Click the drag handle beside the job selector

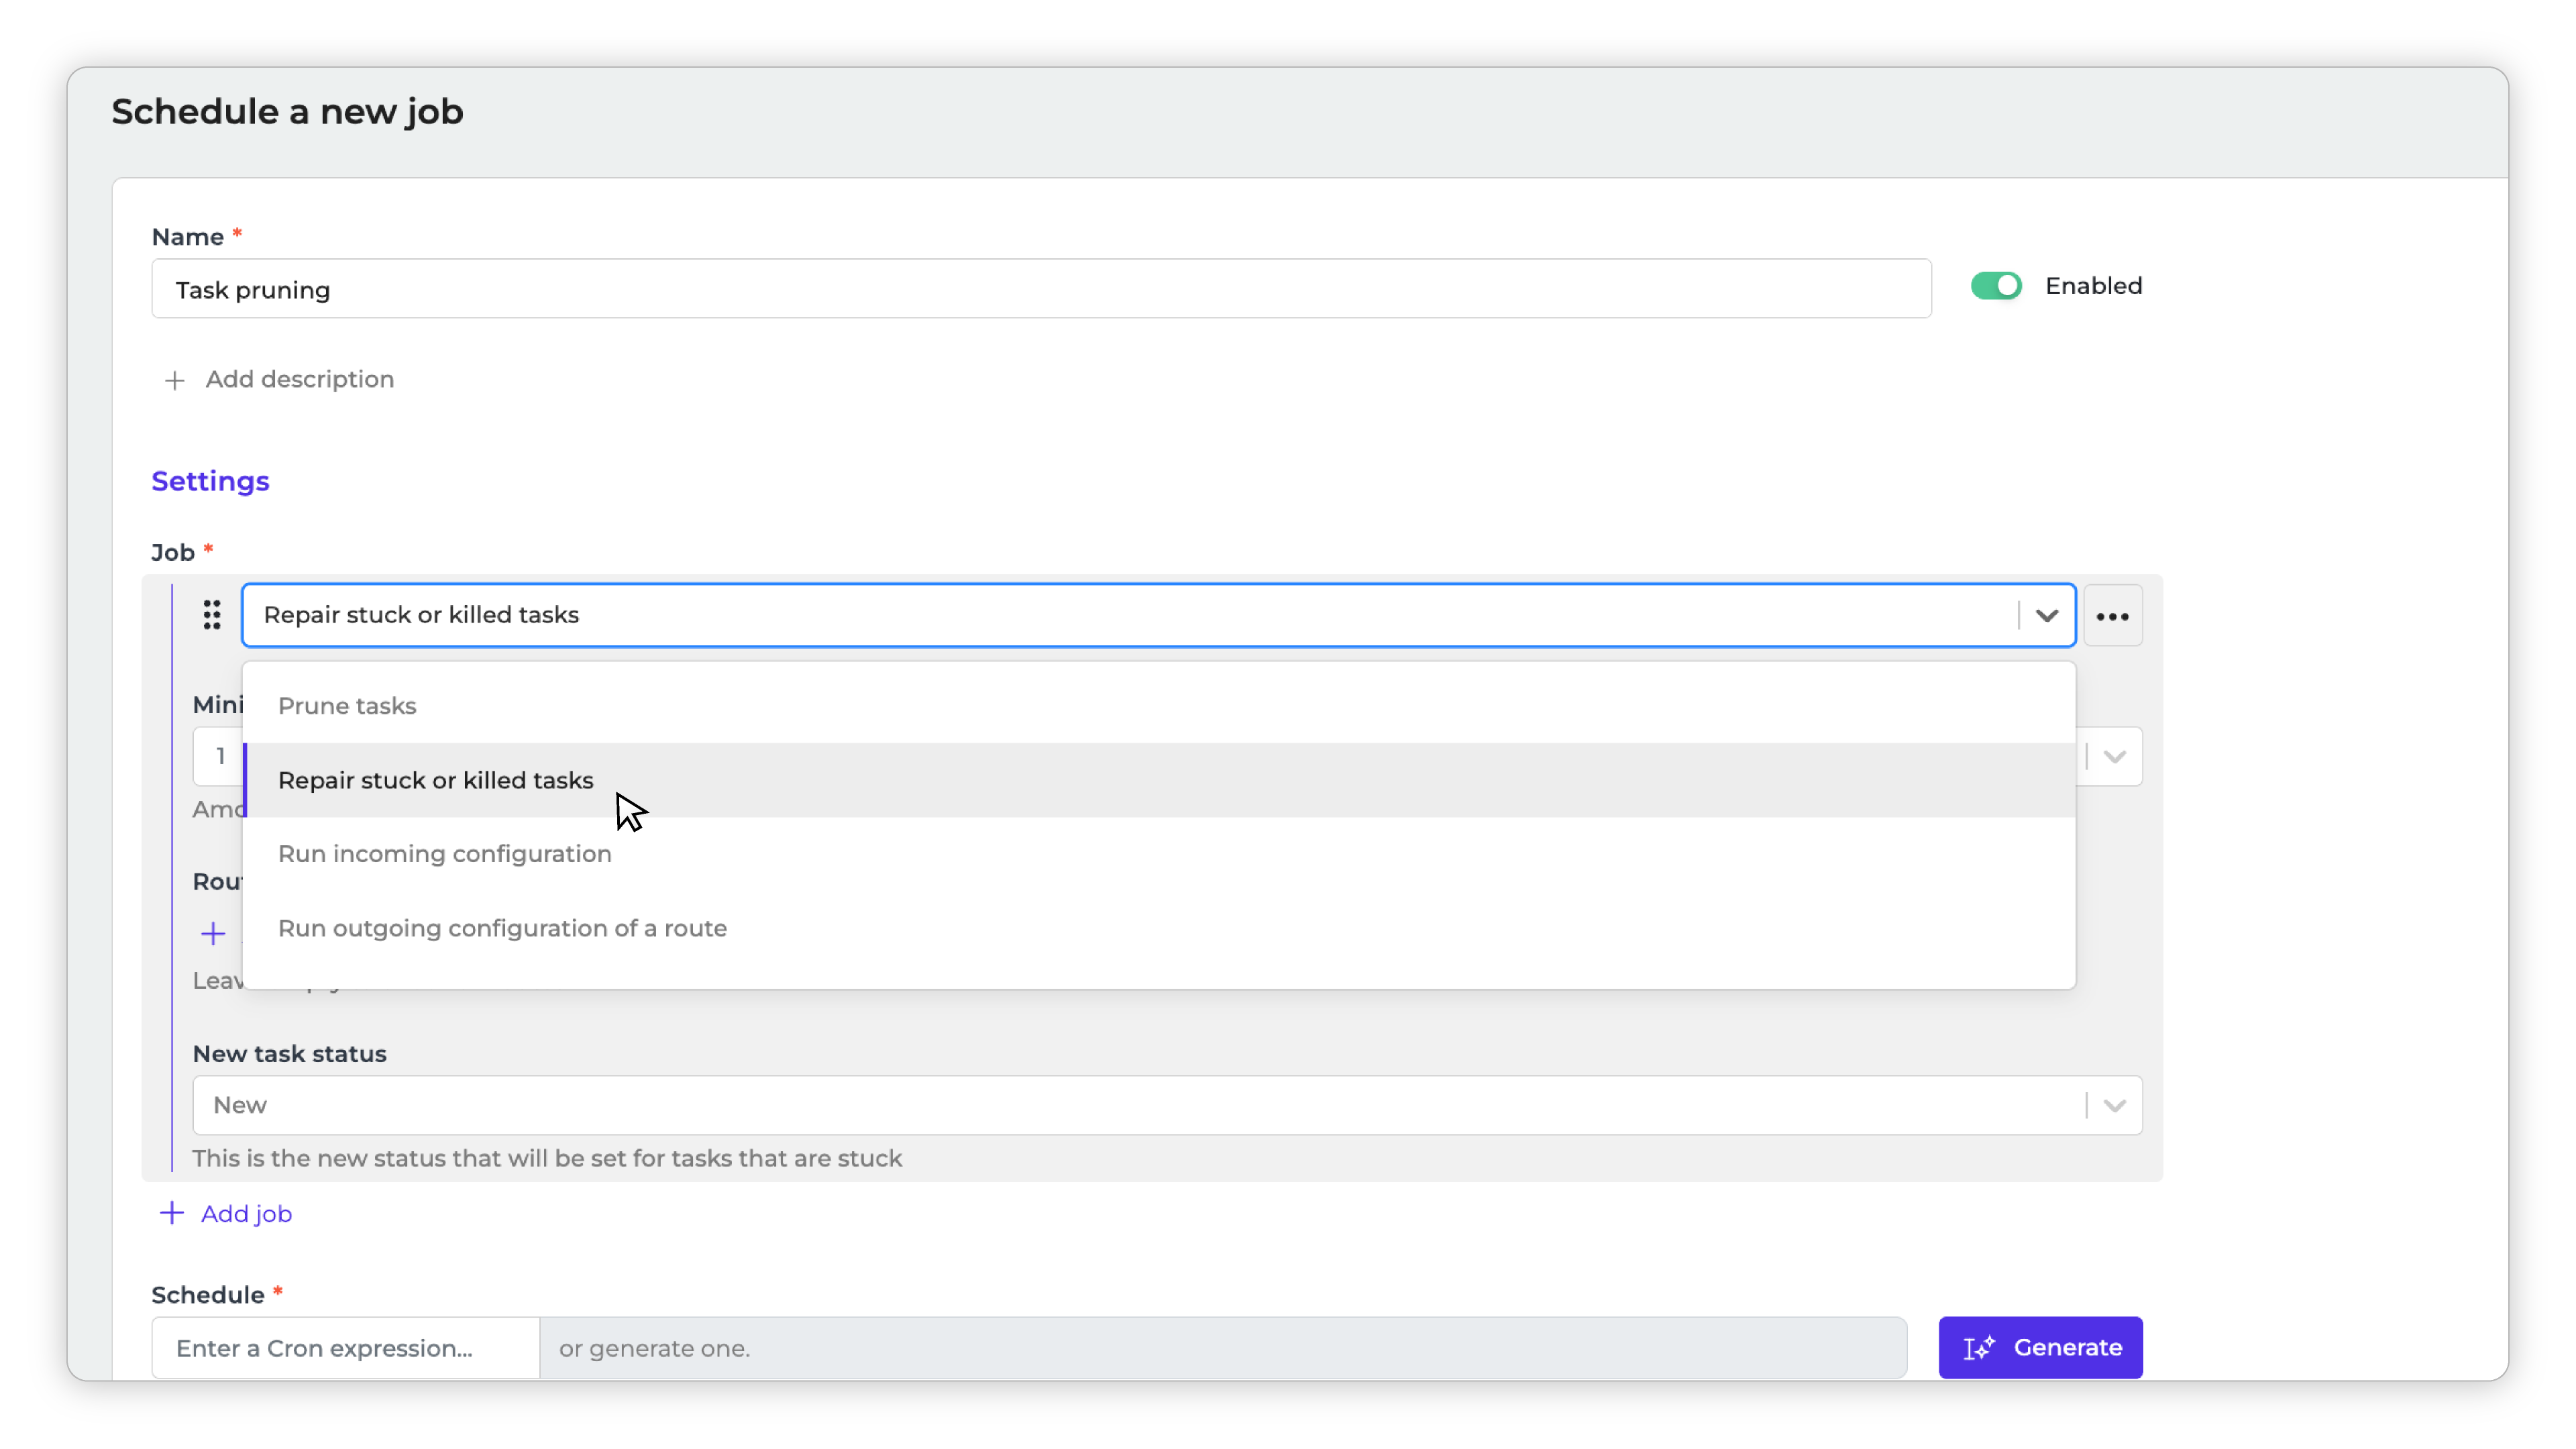tap(211, 615)
